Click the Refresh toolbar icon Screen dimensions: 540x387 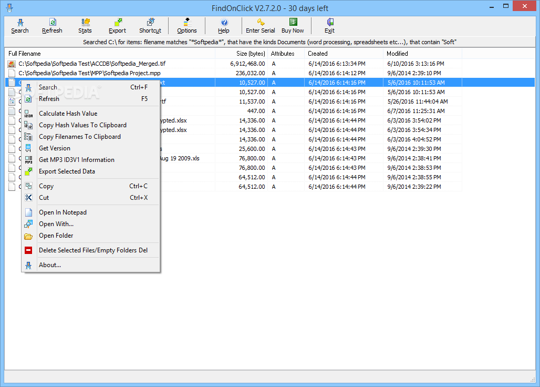pyautogui.click(x=53, y=23)
